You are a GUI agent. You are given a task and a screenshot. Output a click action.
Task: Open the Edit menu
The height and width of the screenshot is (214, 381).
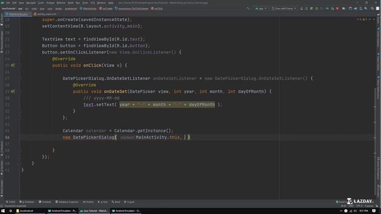tap(14, 2)
